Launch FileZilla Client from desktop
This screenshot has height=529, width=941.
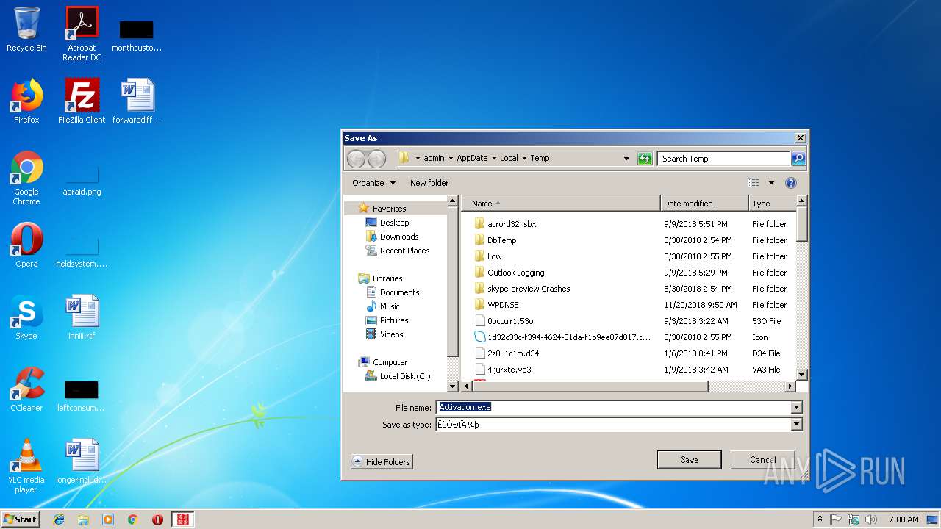point(82,101)
